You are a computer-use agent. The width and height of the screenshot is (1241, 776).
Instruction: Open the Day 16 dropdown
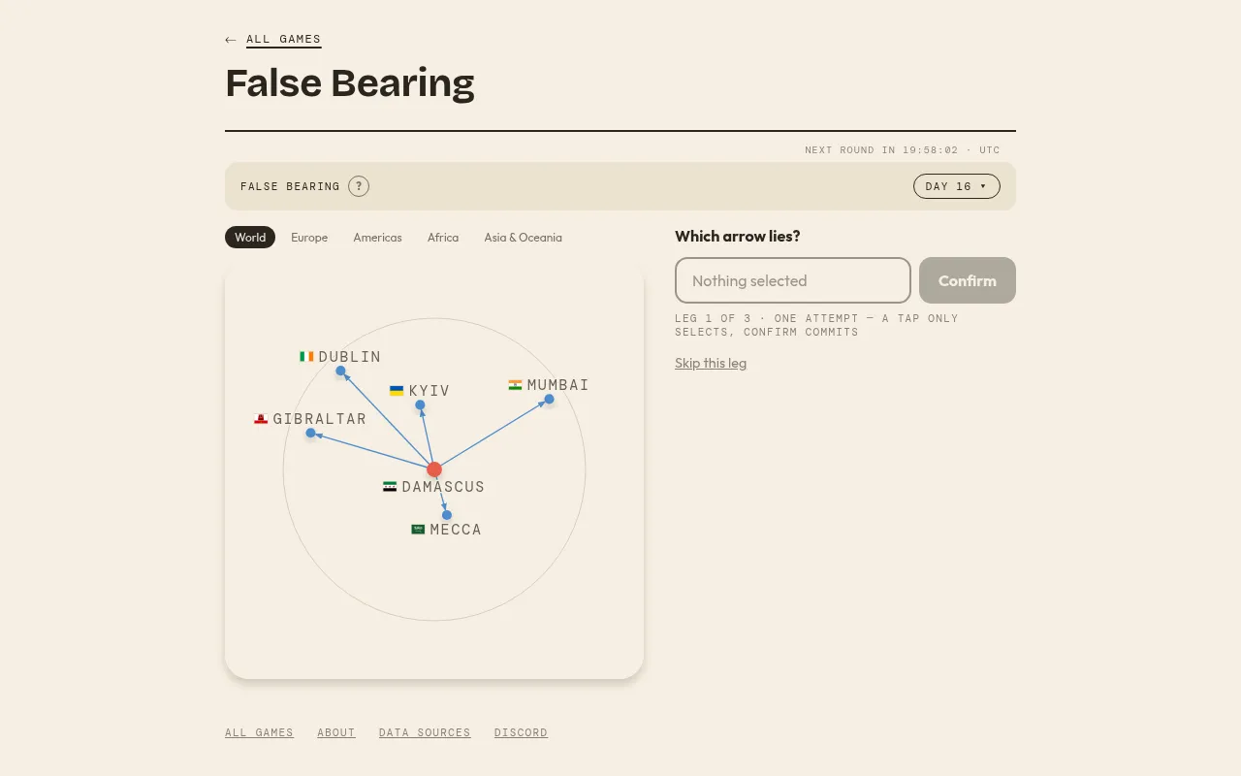pyautogui.click(x=956, y=186)
